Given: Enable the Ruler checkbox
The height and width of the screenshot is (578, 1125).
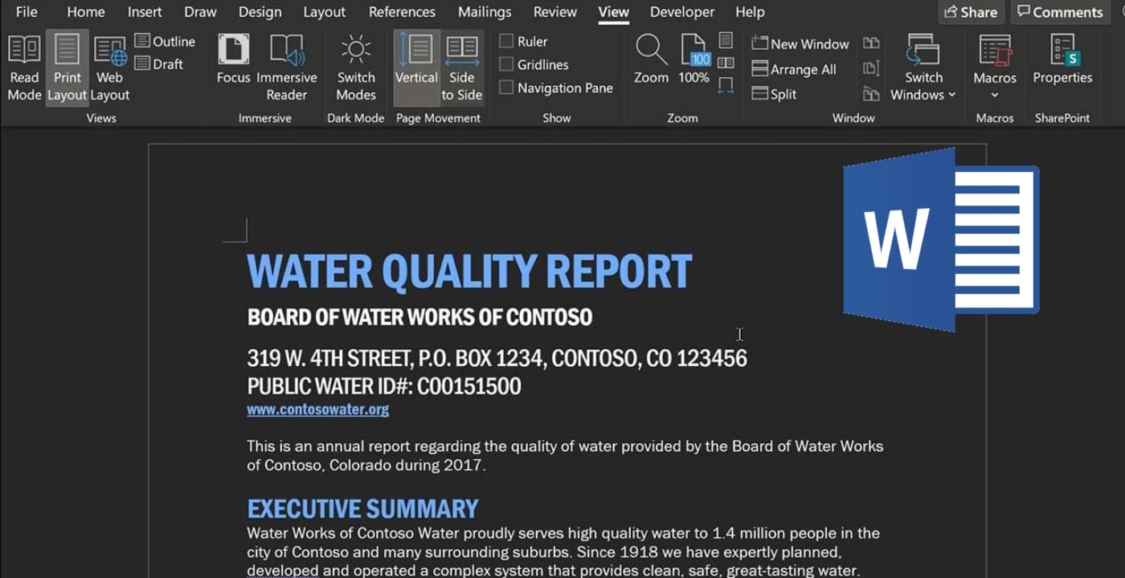Looking at the screenshot, I should 506,42.
